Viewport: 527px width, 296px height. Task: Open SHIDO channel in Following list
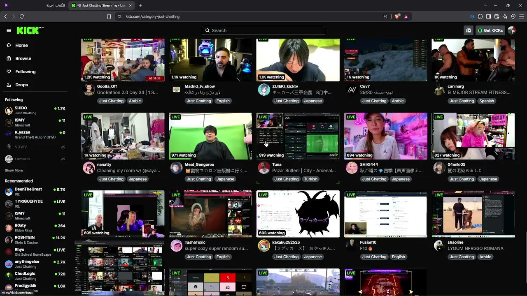tap(35, 111)
